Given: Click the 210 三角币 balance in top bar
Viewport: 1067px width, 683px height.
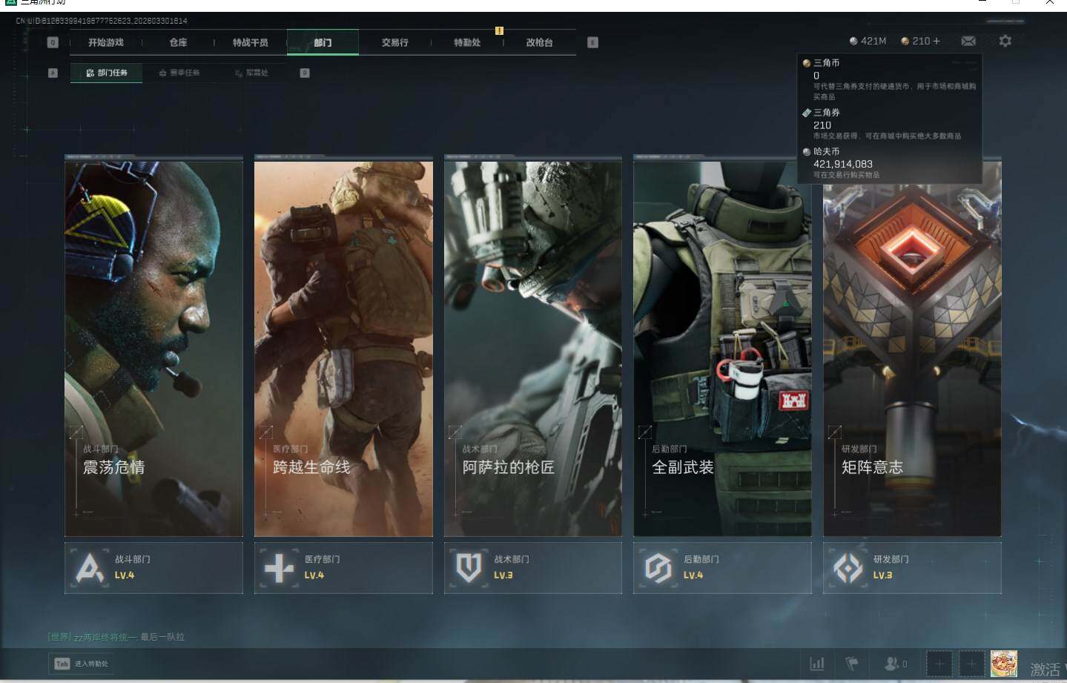Looking at the screenshot, I should pyautogui.click(x=921, y=41).
